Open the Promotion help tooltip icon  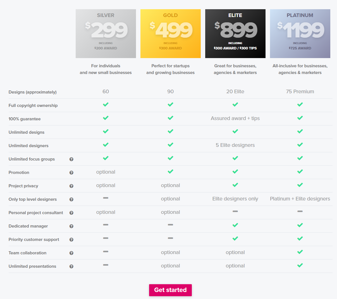click(x=71, y=173)
